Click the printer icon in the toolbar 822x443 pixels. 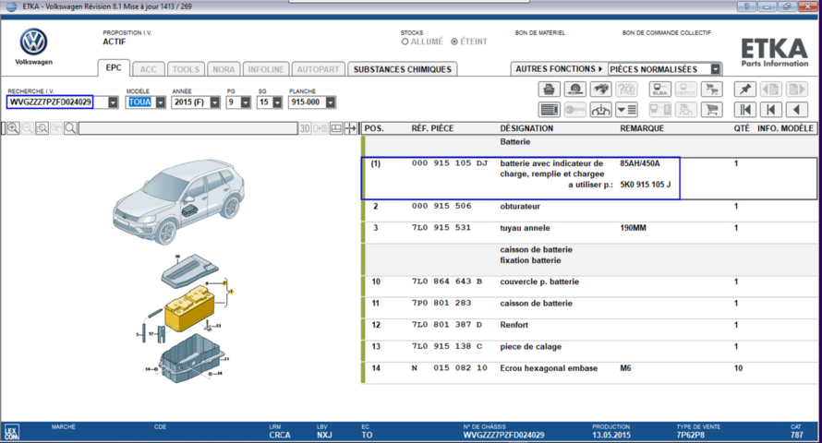[x=550, y=90]
